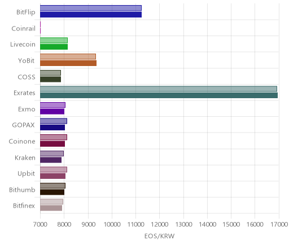Select the Coinrail axis label
The width and height of the screenshot is (289, 246).
tap(24, 29)
